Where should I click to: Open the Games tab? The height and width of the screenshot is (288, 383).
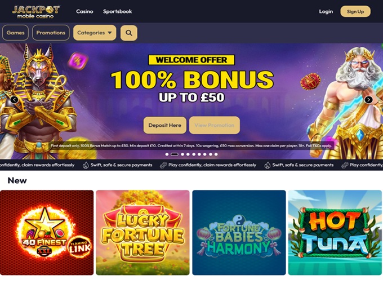click(15, 33)
